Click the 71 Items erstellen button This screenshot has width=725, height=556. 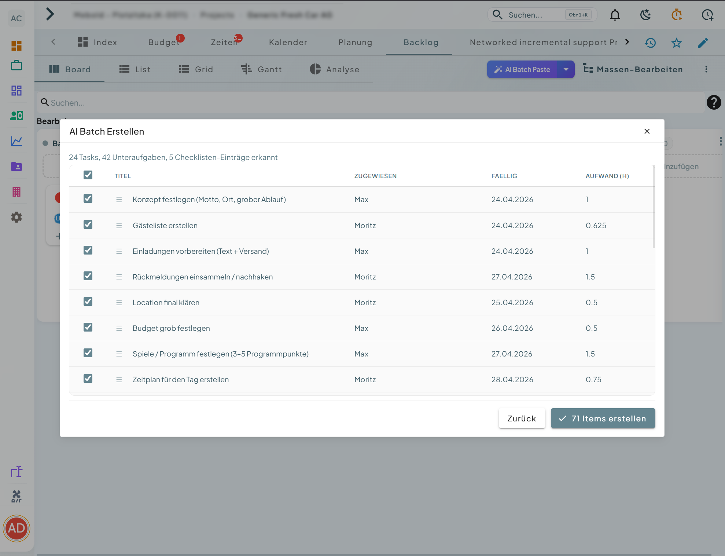click(x=603, y=418)
